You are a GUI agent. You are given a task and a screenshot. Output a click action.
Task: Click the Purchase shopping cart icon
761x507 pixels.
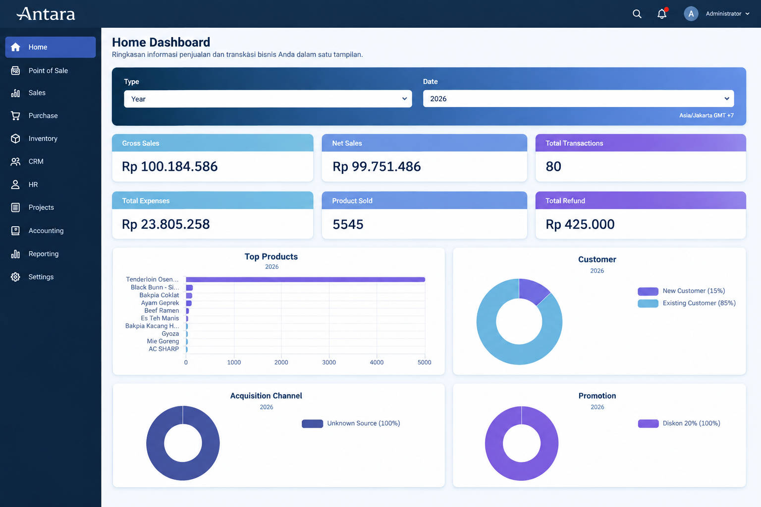pyautogui.click(x=15, y=116)
